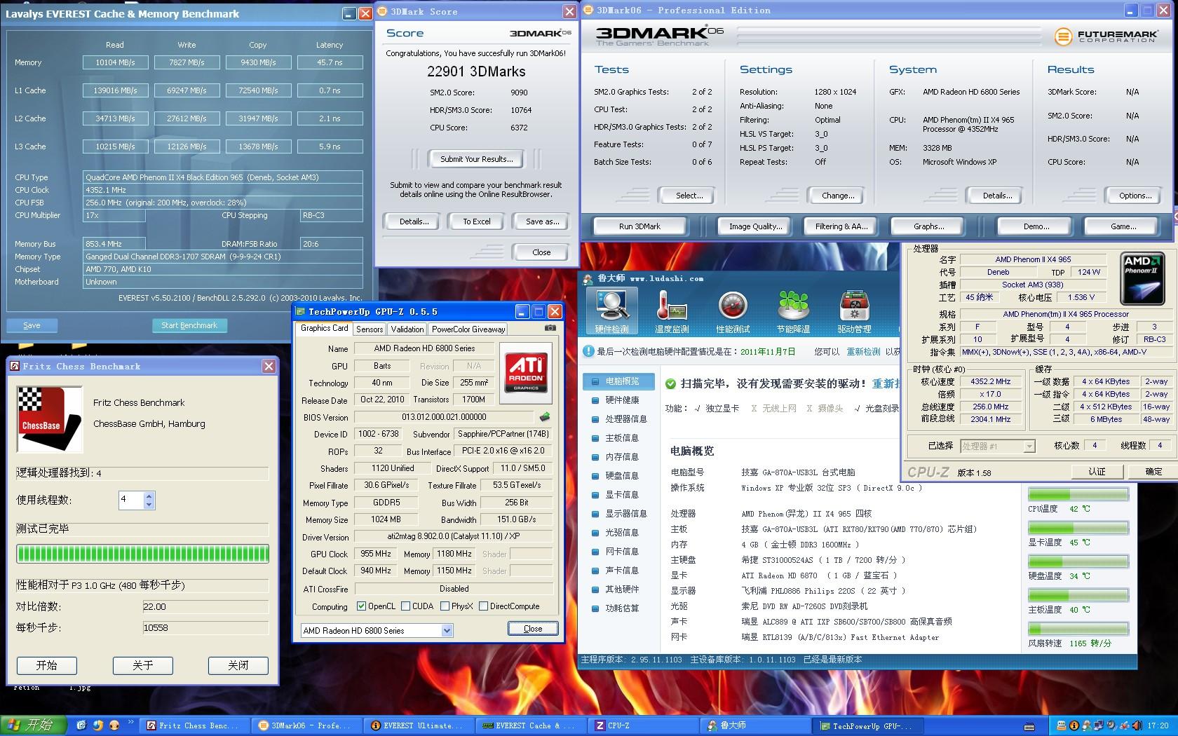
Task: Switch to the Sensors tab in GPU-Z
Action: [x=370, y=329]
